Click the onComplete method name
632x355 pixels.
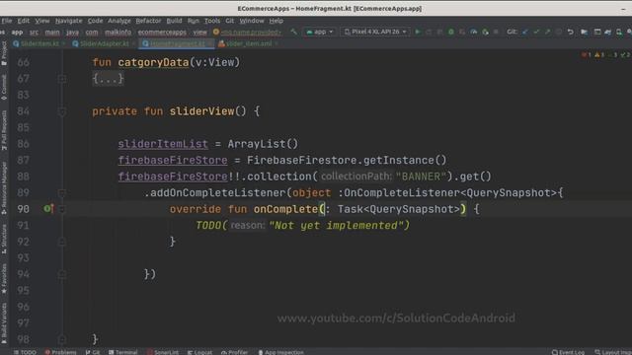(x=285, y=209)
